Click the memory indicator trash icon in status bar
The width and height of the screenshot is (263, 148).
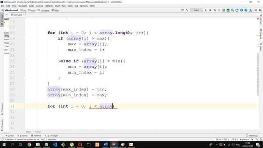pyautogui.click(x=261, y=139)
